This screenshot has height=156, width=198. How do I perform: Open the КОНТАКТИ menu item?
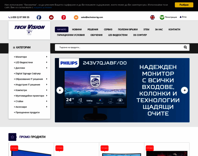[x=174, y=29]
